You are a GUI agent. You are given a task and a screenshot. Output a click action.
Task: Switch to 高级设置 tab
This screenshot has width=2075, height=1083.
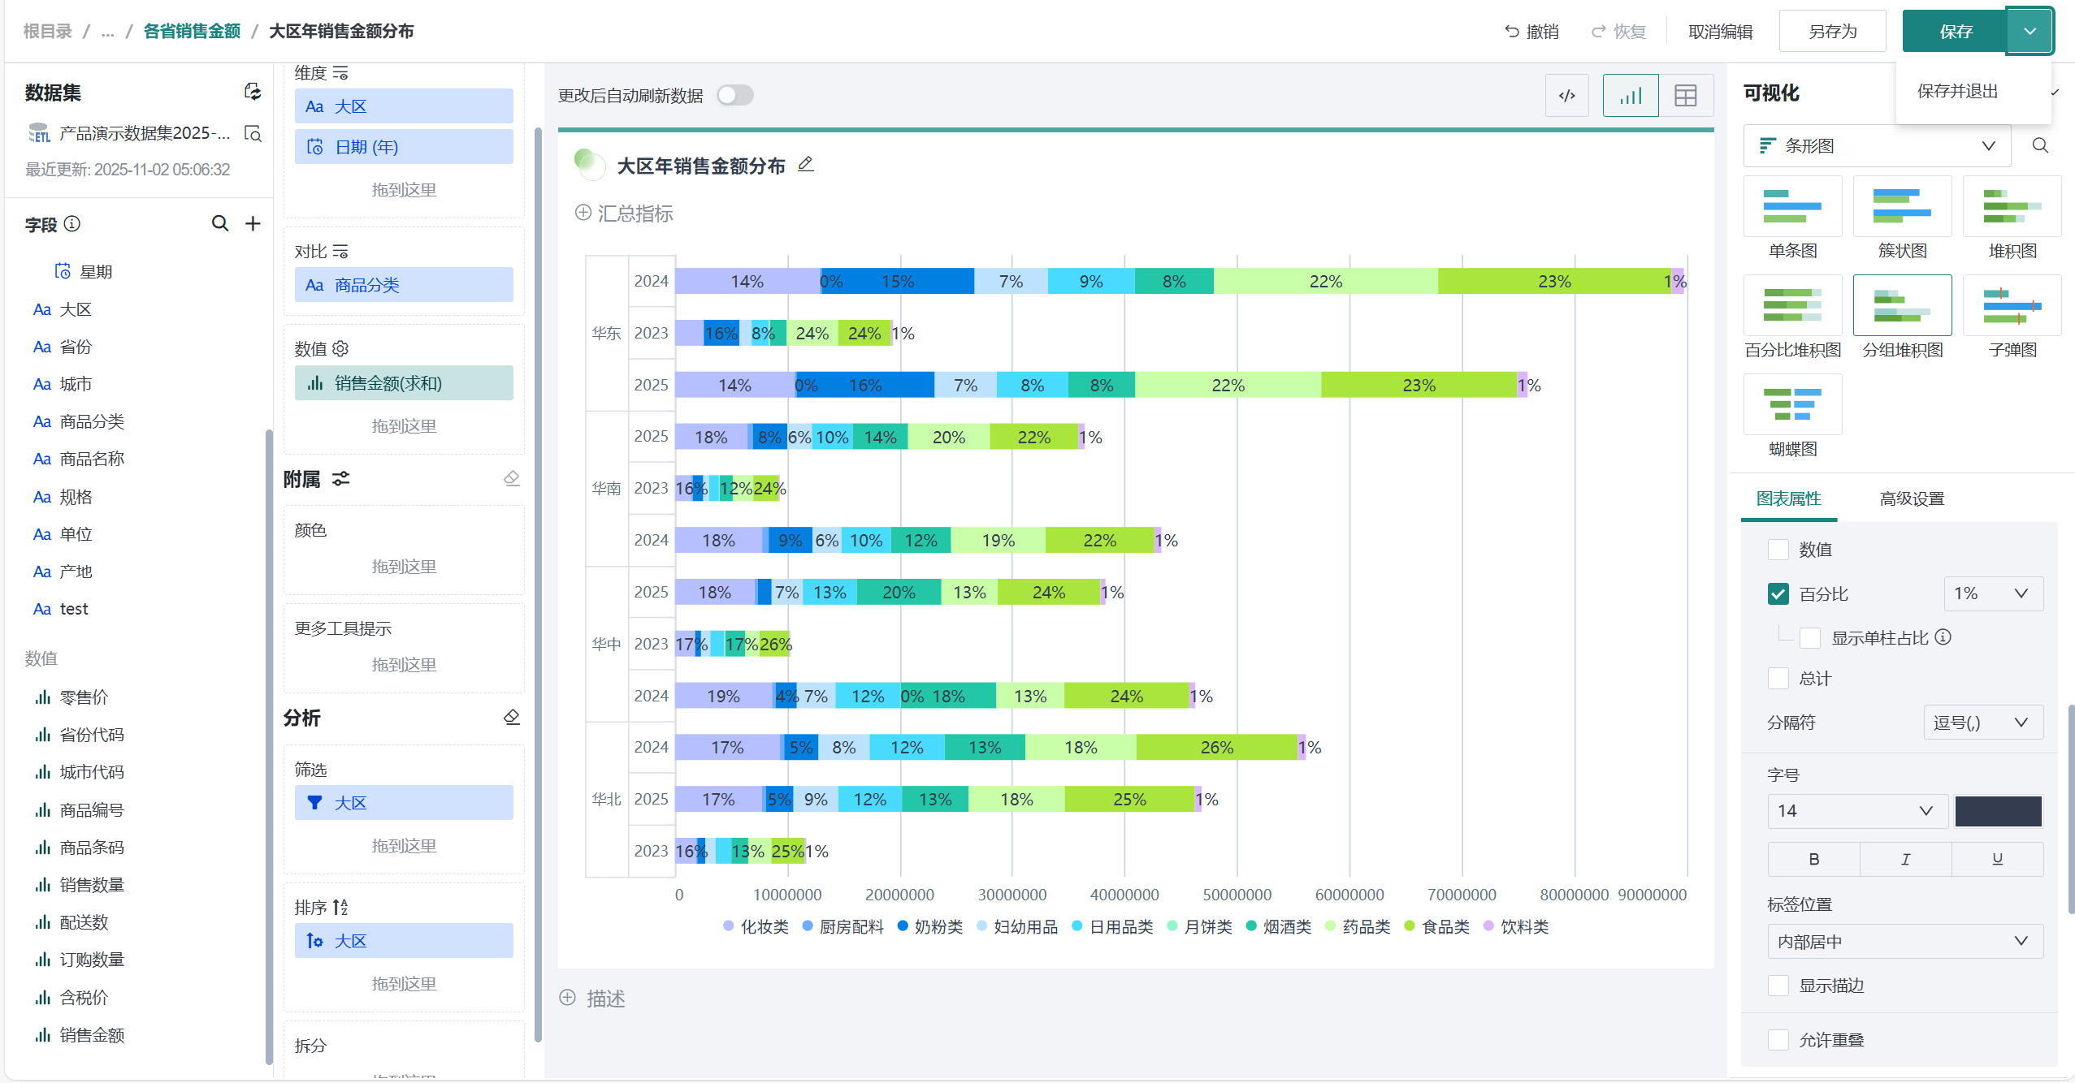click(x=1911, y=498)
